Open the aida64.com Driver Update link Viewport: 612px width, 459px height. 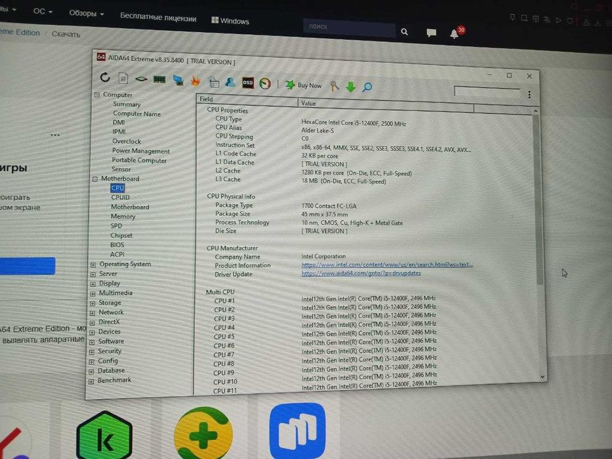pos(361,273)
